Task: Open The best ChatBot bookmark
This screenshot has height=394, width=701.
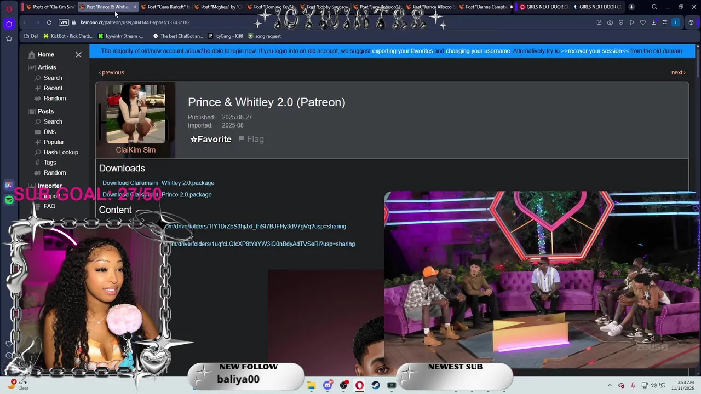Action: [177, 36]
